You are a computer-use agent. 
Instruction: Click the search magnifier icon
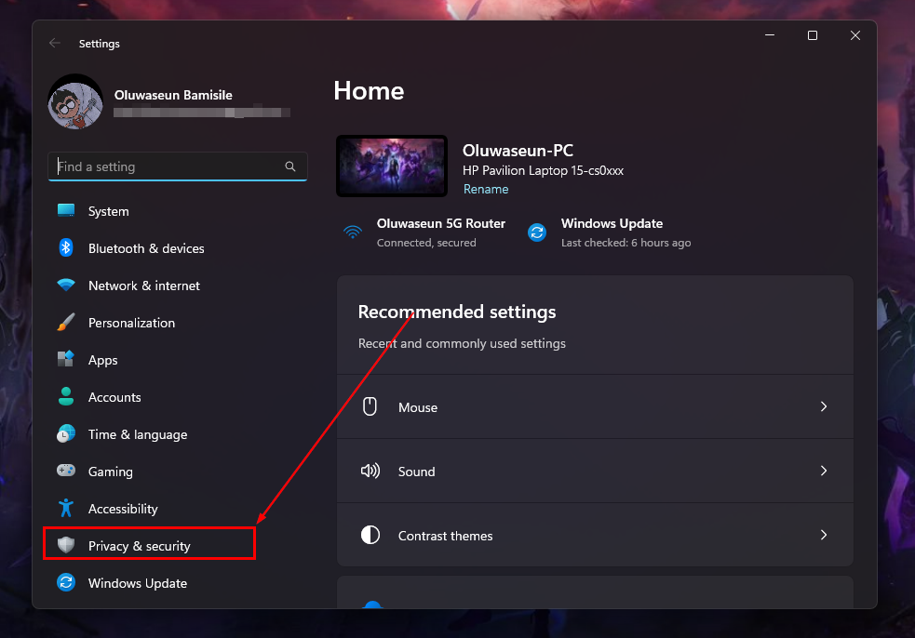290,166
